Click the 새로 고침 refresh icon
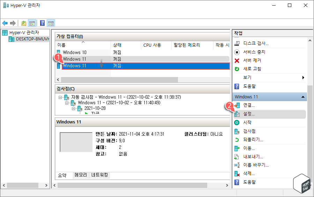 pos(237,69)
